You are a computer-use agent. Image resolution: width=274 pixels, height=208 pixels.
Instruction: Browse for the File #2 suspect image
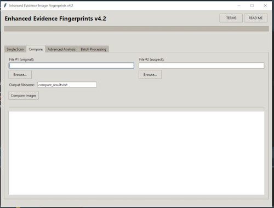pyautogui.click(x=150, y=75)
